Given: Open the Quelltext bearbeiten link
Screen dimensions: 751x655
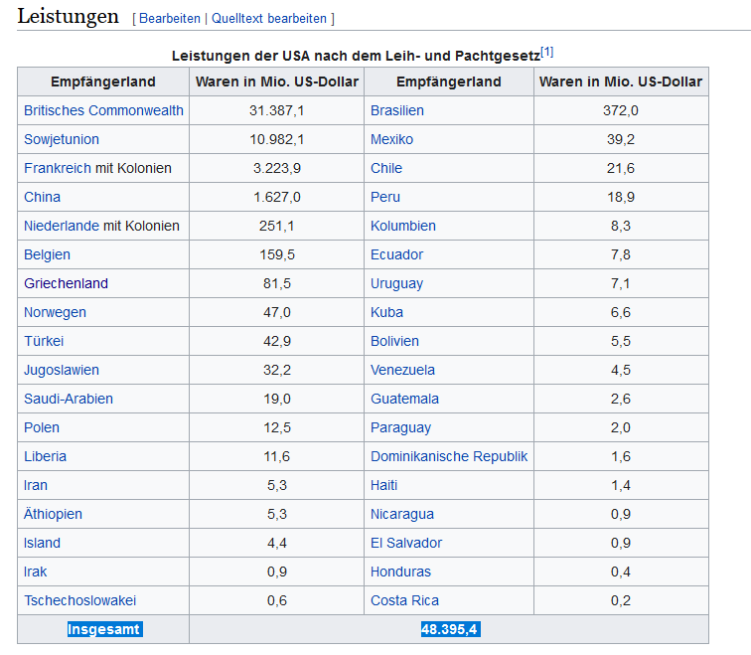Looking at the screenshot, I should click(x=269, y=19).
